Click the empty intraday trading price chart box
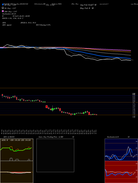 55,155
